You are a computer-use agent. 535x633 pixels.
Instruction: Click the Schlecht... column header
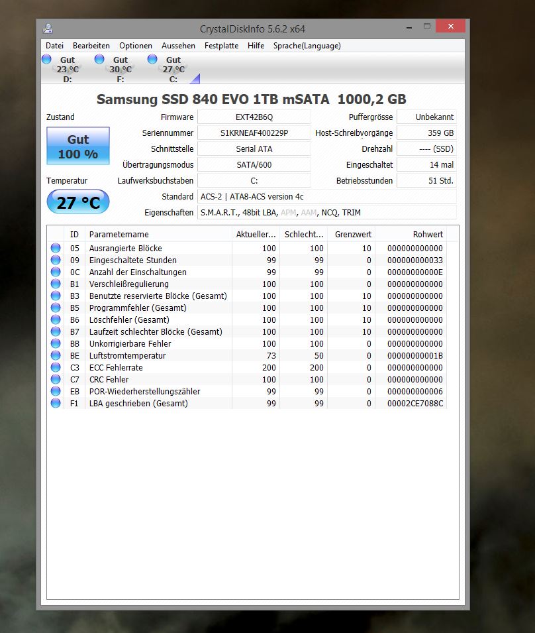point(303,234)
